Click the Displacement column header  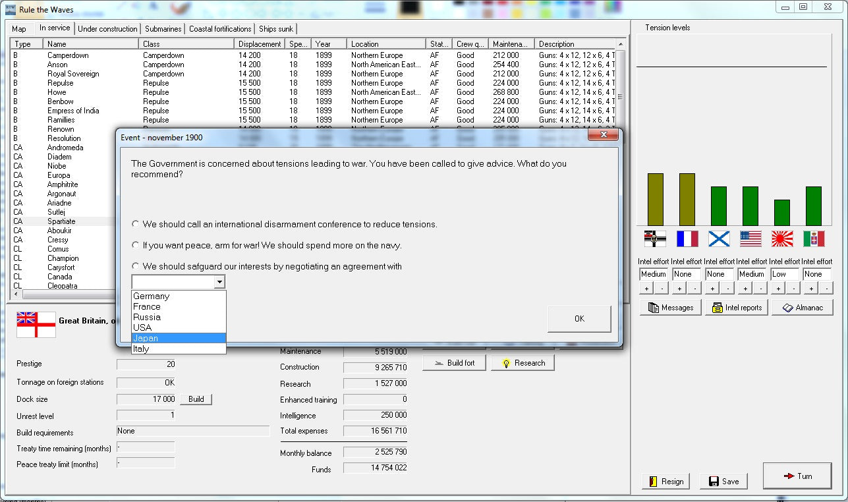[x=259, y=44]
